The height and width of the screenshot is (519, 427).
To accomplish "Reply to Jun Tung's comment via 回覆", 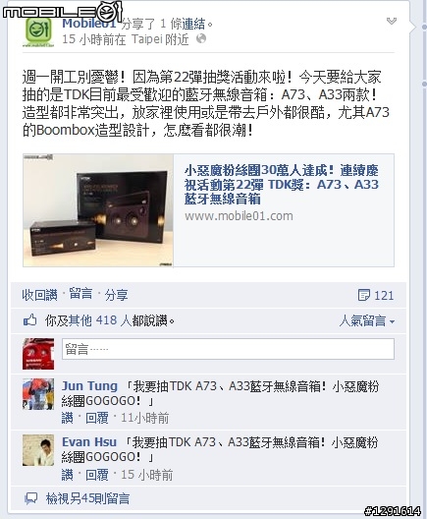I will click(97, 418).
